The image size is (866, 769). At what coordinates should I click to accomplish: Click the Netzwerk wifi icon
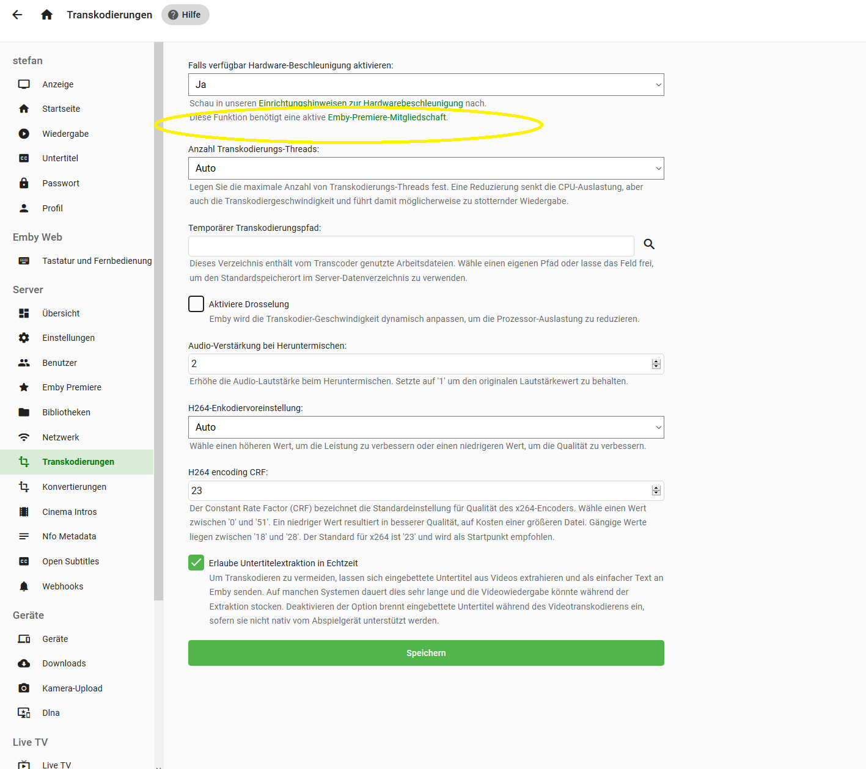[24, 437]
